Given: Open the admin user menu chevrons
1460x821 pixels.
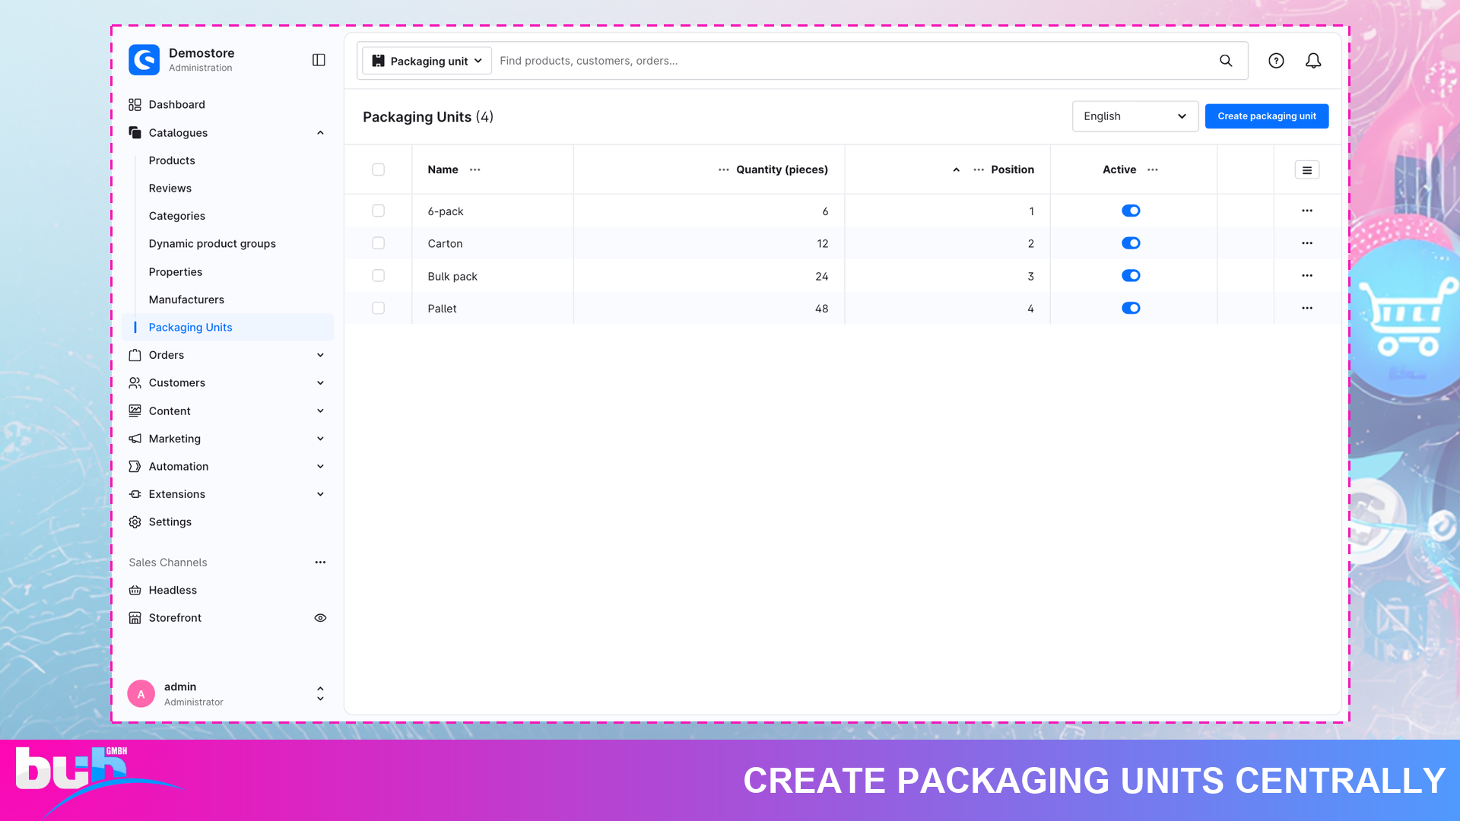Looking at the screenshot, I should click(320, 693).
